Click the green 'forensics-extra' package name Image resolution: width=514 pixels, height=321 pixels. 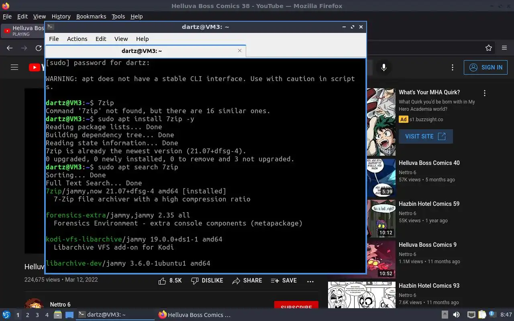click(75, 215)
